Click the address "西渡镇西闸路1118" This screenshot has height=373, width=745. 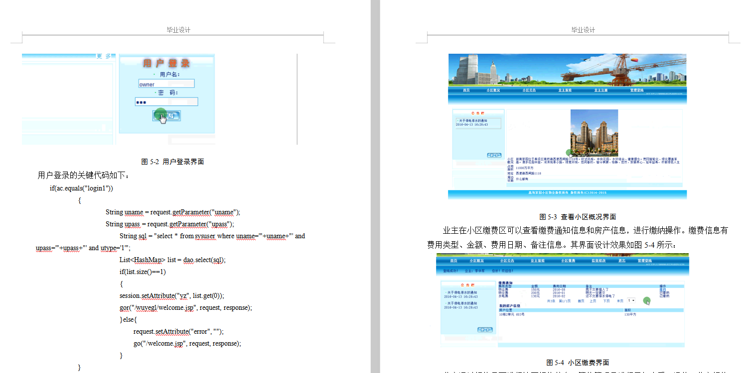click(528, 174)
